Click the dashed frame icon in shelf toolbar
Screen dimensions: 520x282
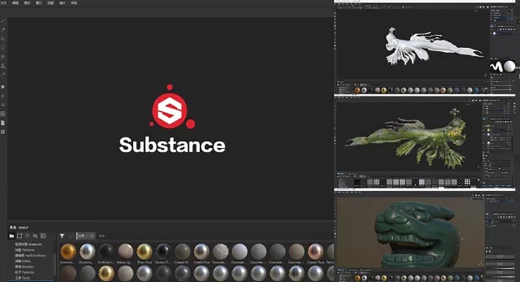(19, 236)
